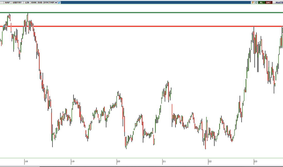Click the Twitter bird icon
This screenshot has height=167, width=283.
point(59,2)
